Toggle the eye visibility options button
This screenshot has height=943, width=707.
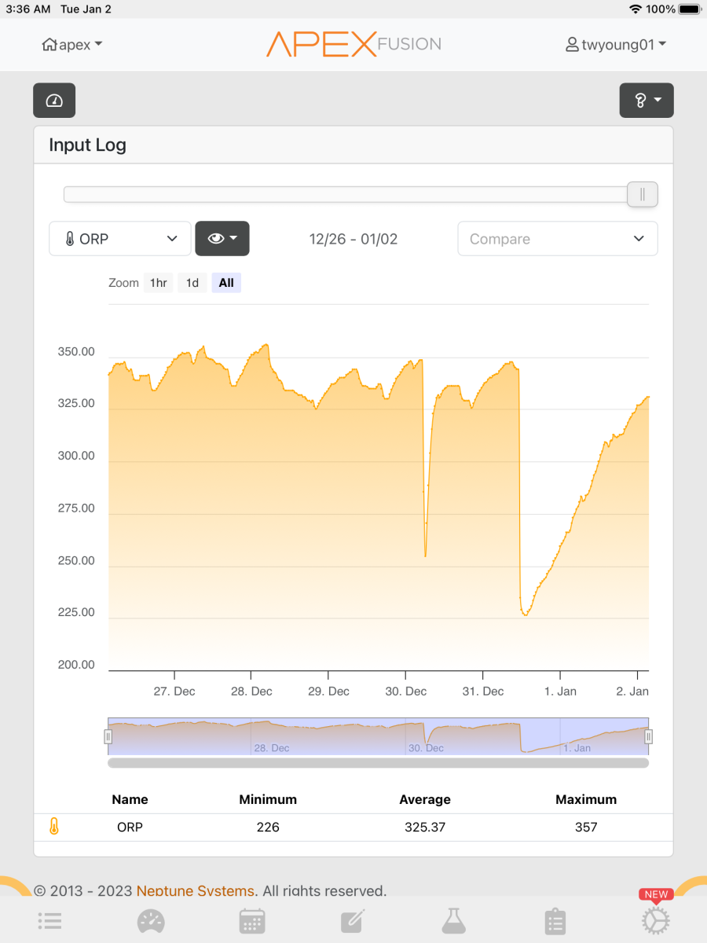tap(222, 238)
